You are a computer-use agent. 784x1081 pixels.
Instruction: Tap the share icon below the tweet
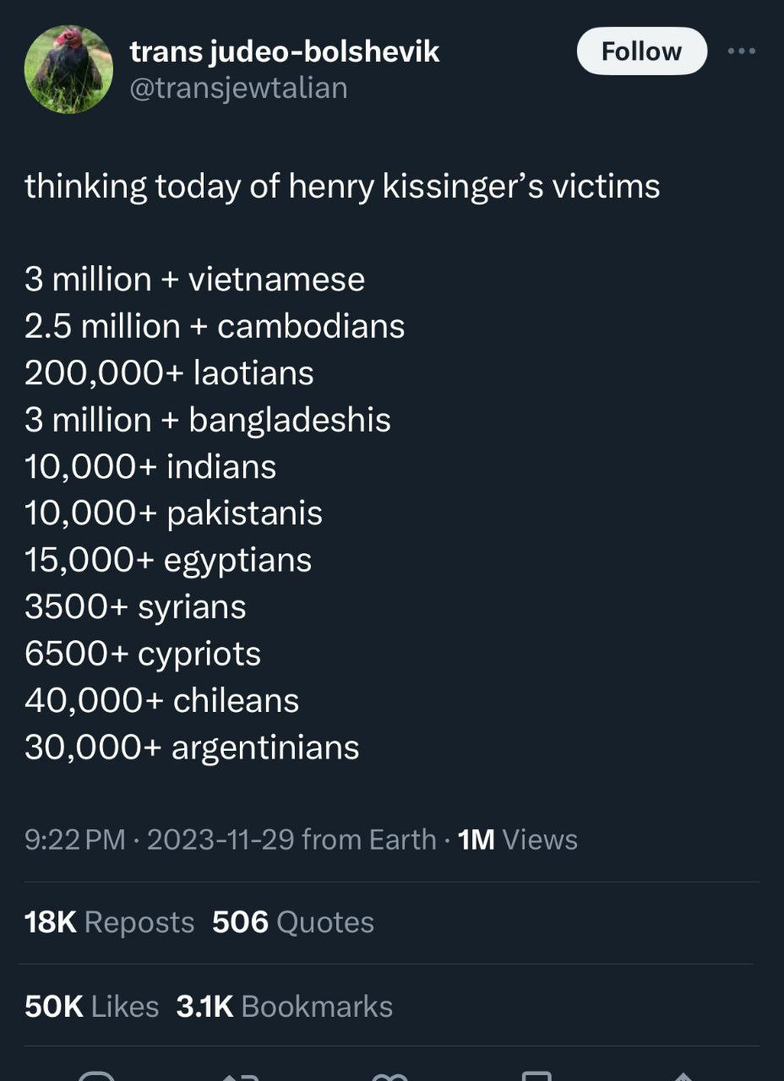684,1074
